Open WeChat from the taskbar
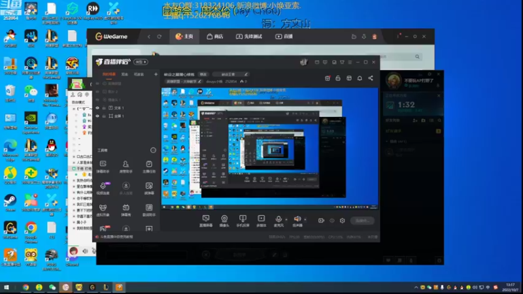This screenshot has width=523, height=294. [x=52, y=287]
